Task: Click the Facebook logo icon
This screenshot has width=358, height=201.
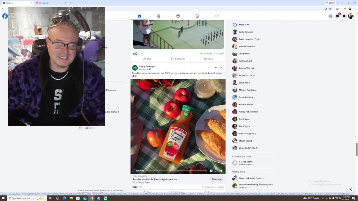Action: point(5,16)
